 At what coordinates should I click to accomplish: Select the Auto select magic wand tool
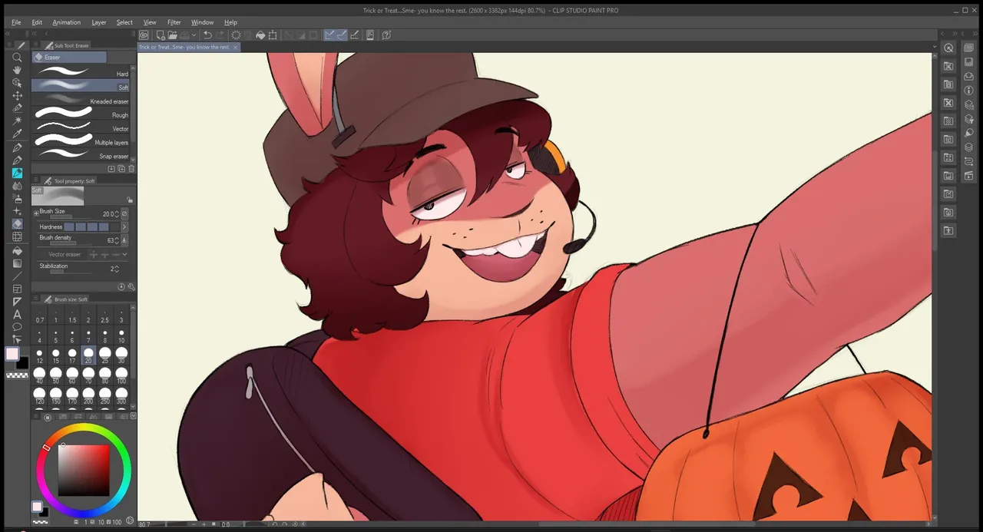(x=17, y=121)
